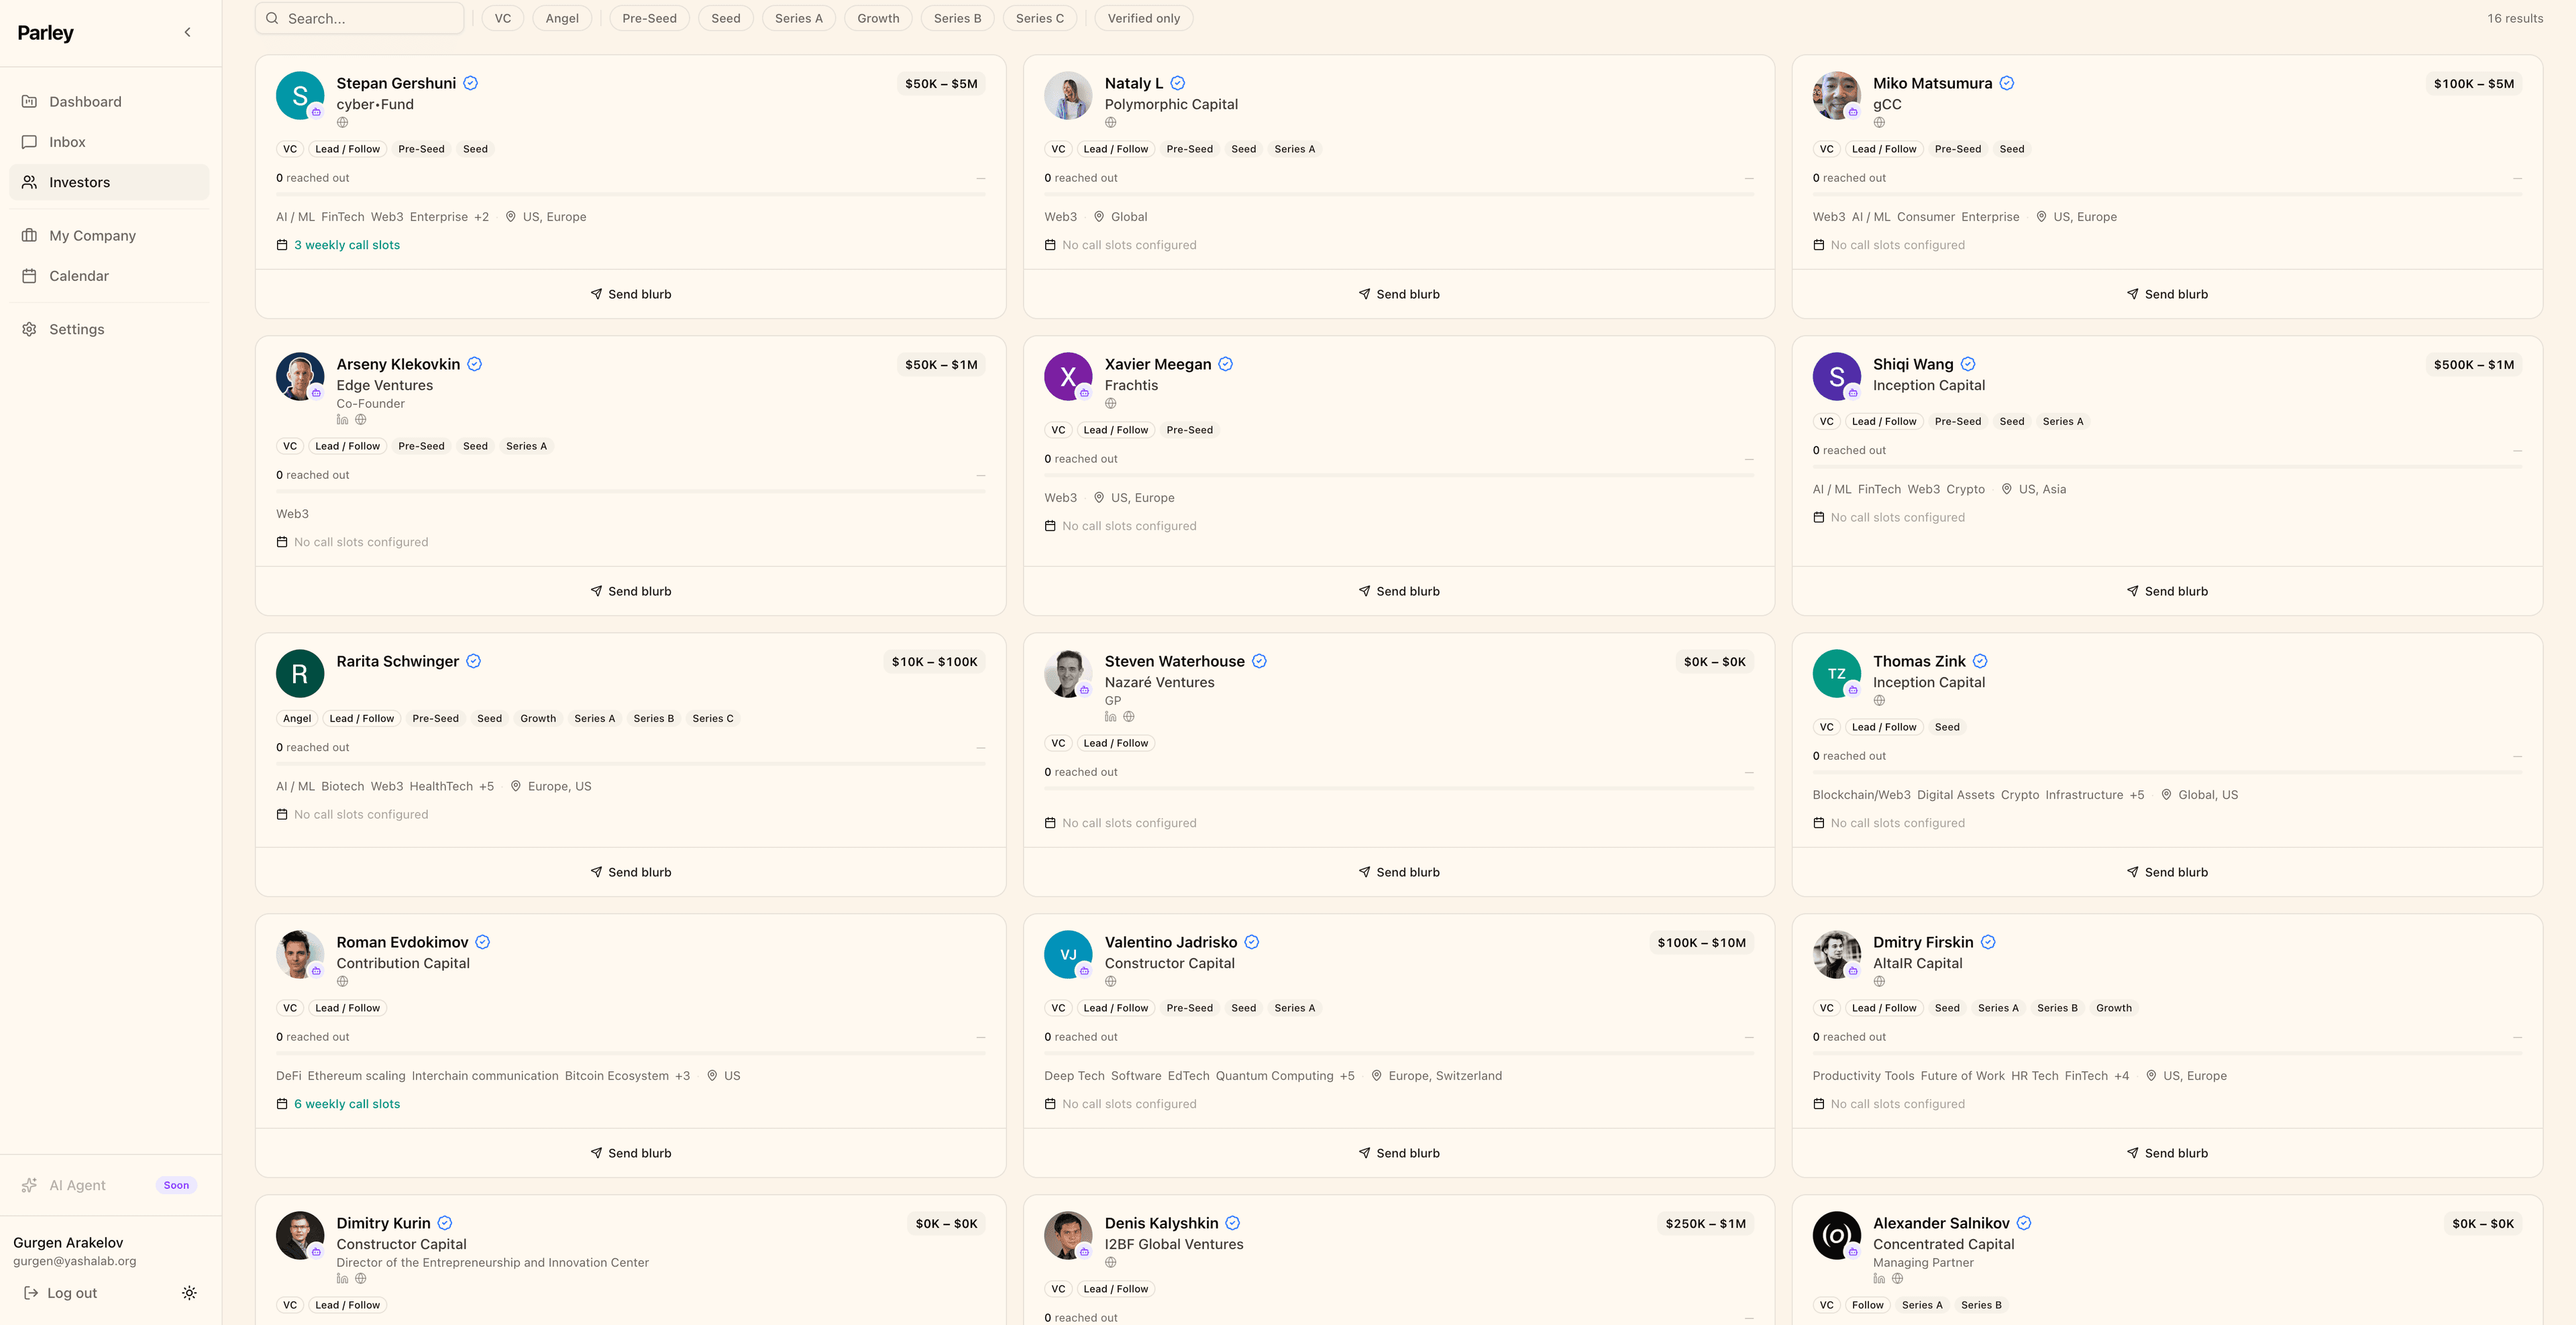Screen dimensions: 2576x1325
Task: Click the search magnifier icon
Action: click(x=272, y=19)
